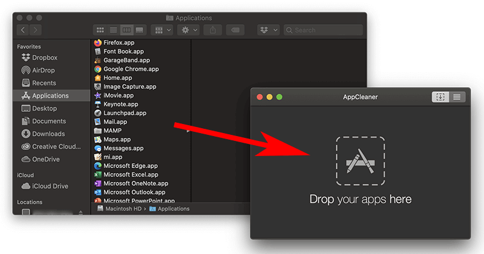Select the Image Capture.app icon
This screenshot has height=254, width=484.
tap(98, 86)
